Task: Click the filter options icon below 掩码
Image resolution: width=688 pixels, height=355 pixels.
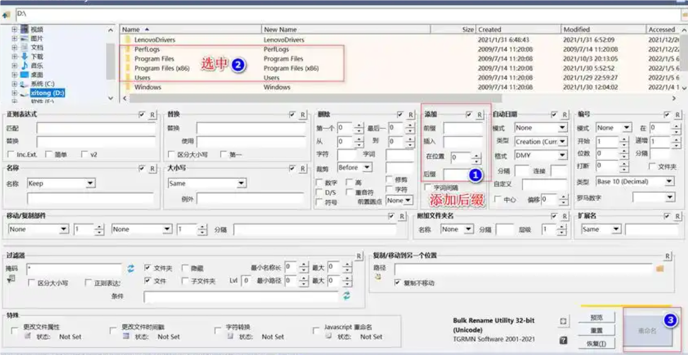Action: [11, 279]
